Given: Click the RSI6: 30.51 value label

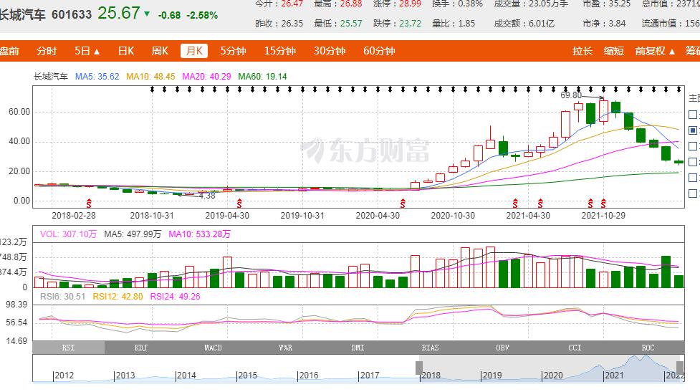Looking at the screenshot, I should [x=62, y=297].
